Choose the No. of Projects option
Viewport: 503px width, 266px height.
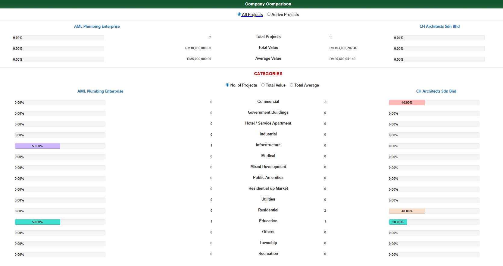[227, 85]
